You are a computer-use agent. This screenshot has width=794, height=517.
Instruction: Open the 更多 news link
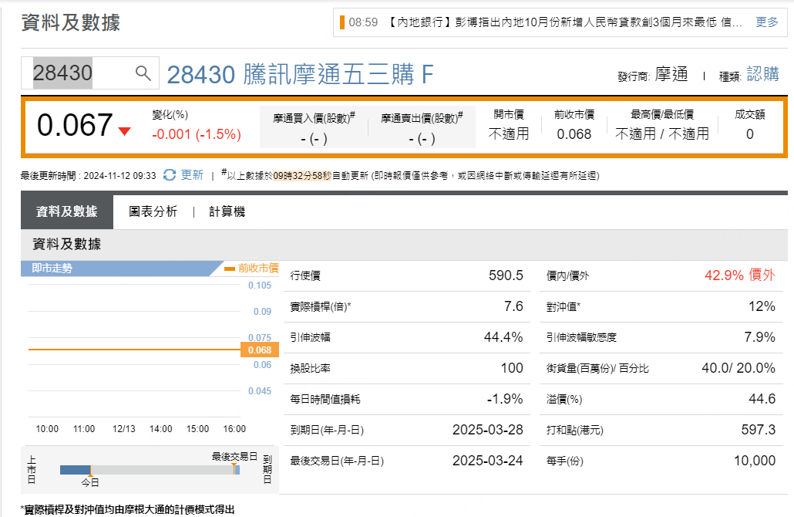[767, 22]
